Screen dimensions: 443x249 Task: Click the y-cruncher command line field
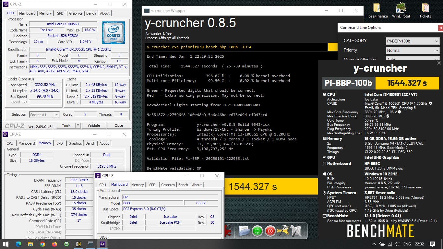pos(236,47)
